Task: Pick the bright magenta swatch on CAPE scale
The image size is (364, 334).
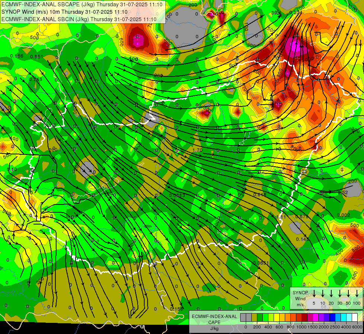Action: [x=316, y=317]
